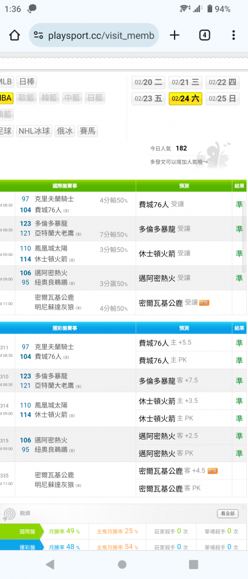Select the 中籃 league tab
The image size is (248, 579).
(x=72, y=98)
